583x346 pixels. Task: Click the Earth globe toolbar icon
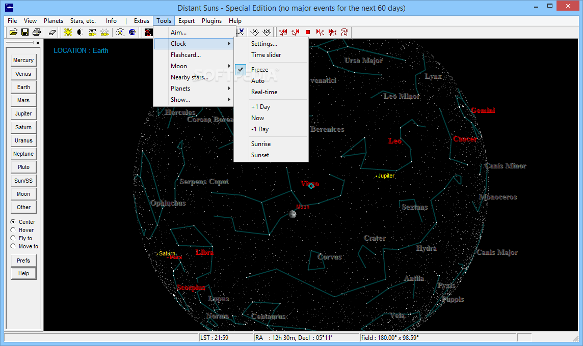tap(132, 32)
